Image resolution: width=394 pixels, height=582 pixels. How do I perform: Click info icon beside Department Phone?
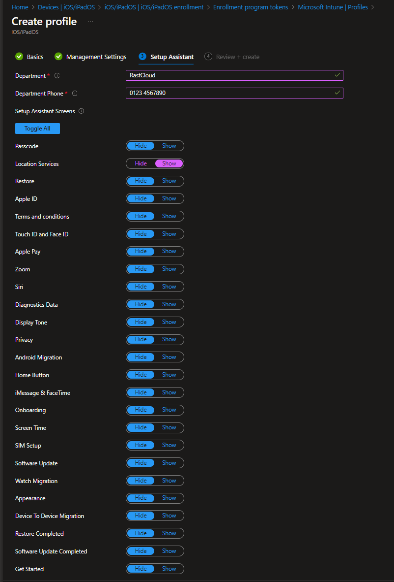(75, 94)
